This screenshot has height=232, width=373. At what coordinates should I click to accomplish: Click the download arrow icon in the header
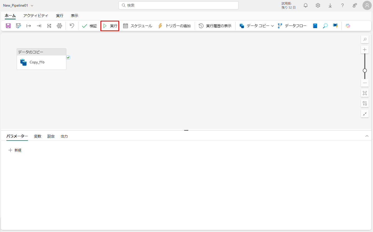330,5
